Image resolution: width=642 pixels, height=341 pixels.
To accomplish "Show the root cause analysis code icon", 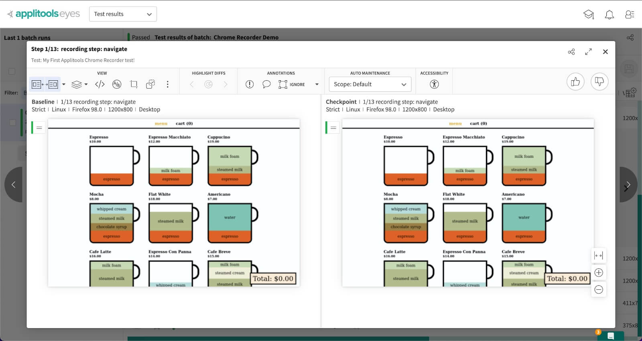I will [100, 84].
